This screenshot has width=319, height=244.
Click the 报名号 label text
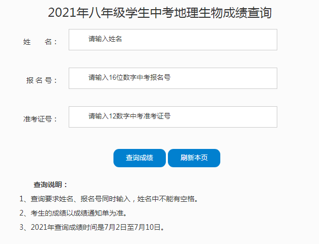pos(42,81)
